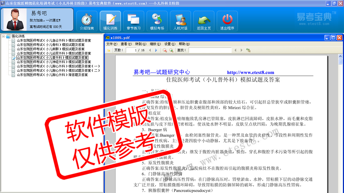Screen dimensions: 344x193
Task: Click the document title 住院医师考试(小儿普外科)模拟试题及答案
Action: click(x=223, y=80)
